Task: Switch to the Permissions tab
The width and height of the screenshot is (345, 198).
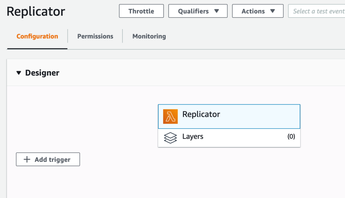Action: tap(95, 36)
